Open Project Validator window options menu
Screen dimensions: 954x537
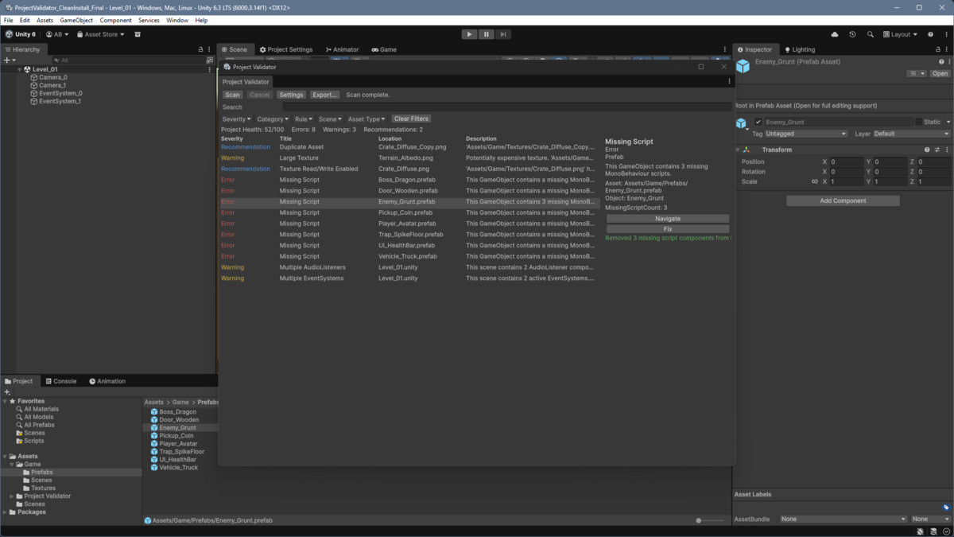729,81
